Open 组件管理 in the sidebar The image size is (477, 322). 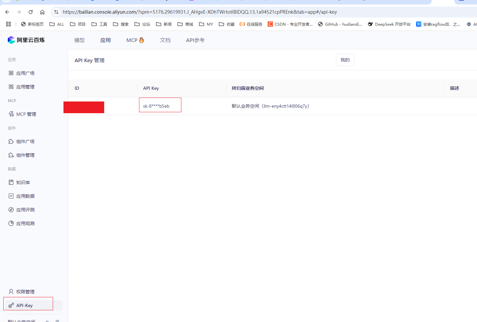coord(25,155)
